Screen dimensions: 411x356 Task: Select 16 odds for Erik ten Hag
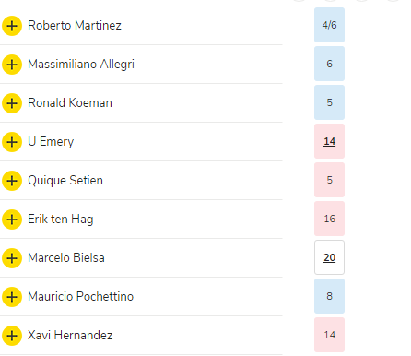pos(329,219)
